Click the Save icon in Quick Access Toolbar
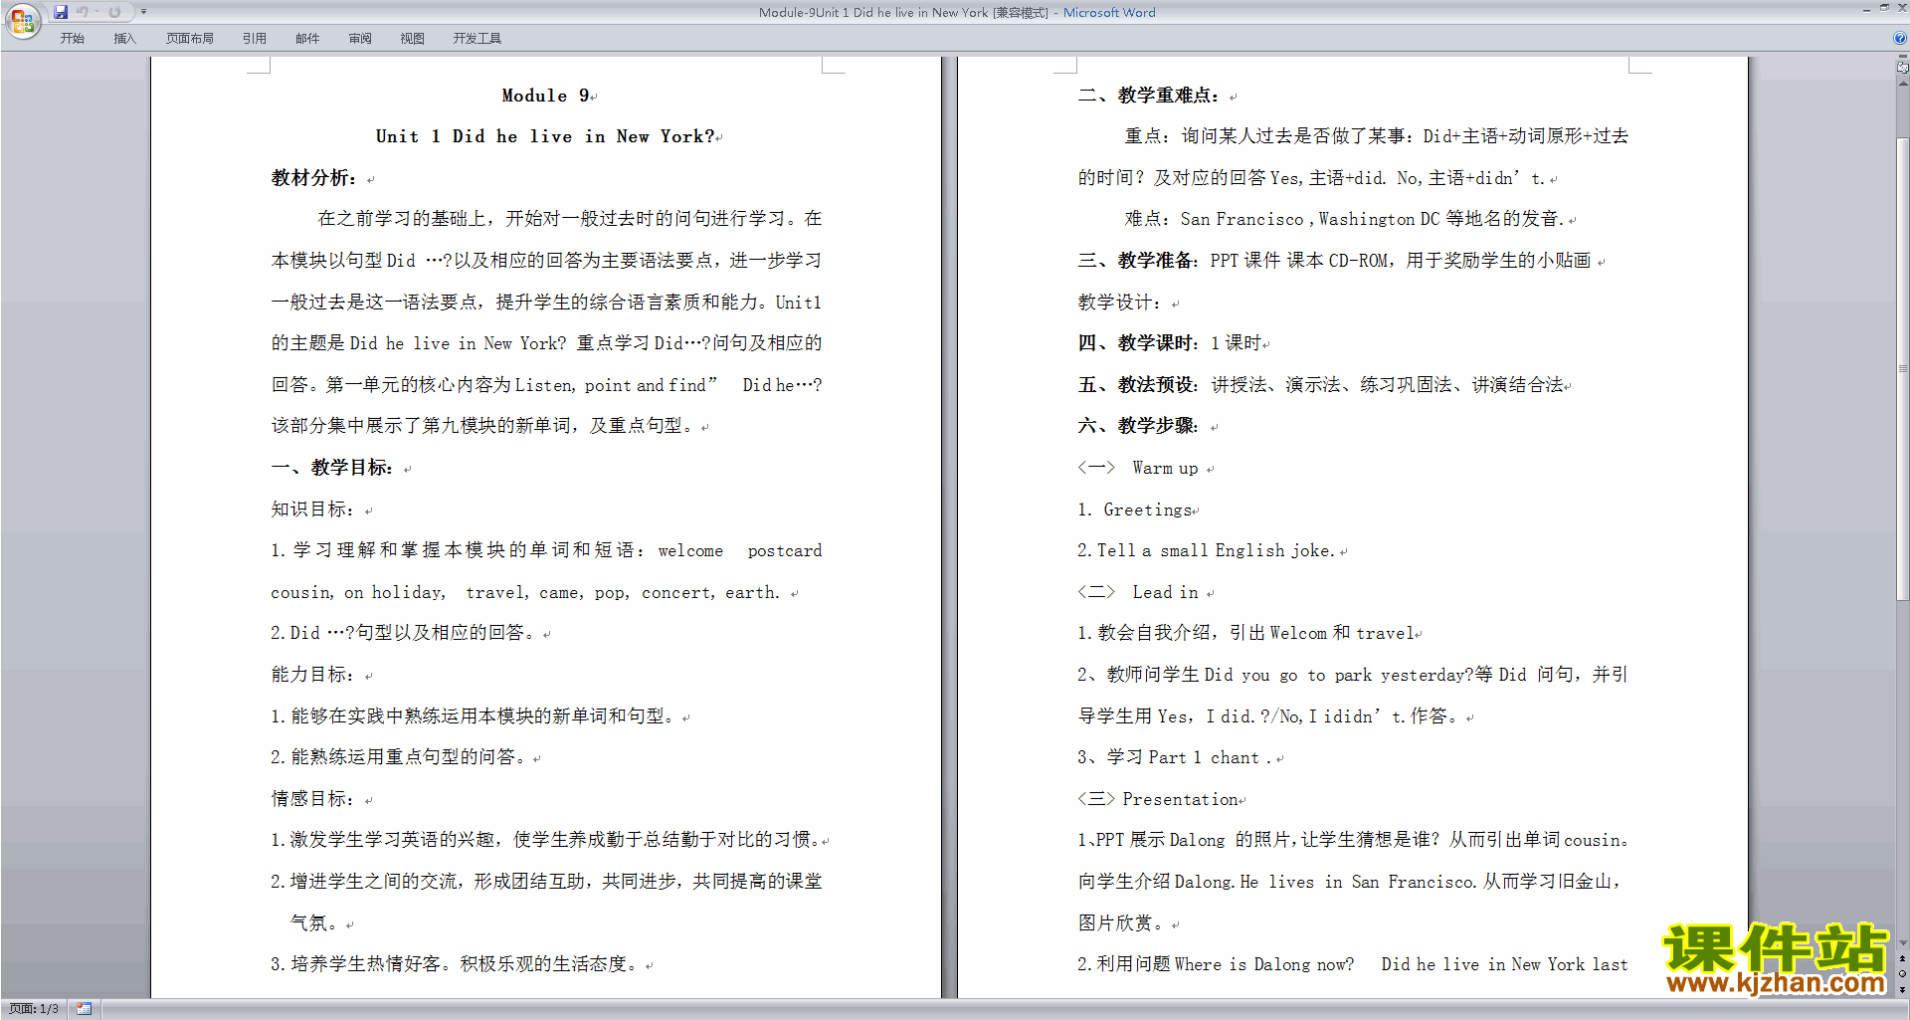Image resolution: width=1910 pixels, height=1020 pixels. (61, 12)
